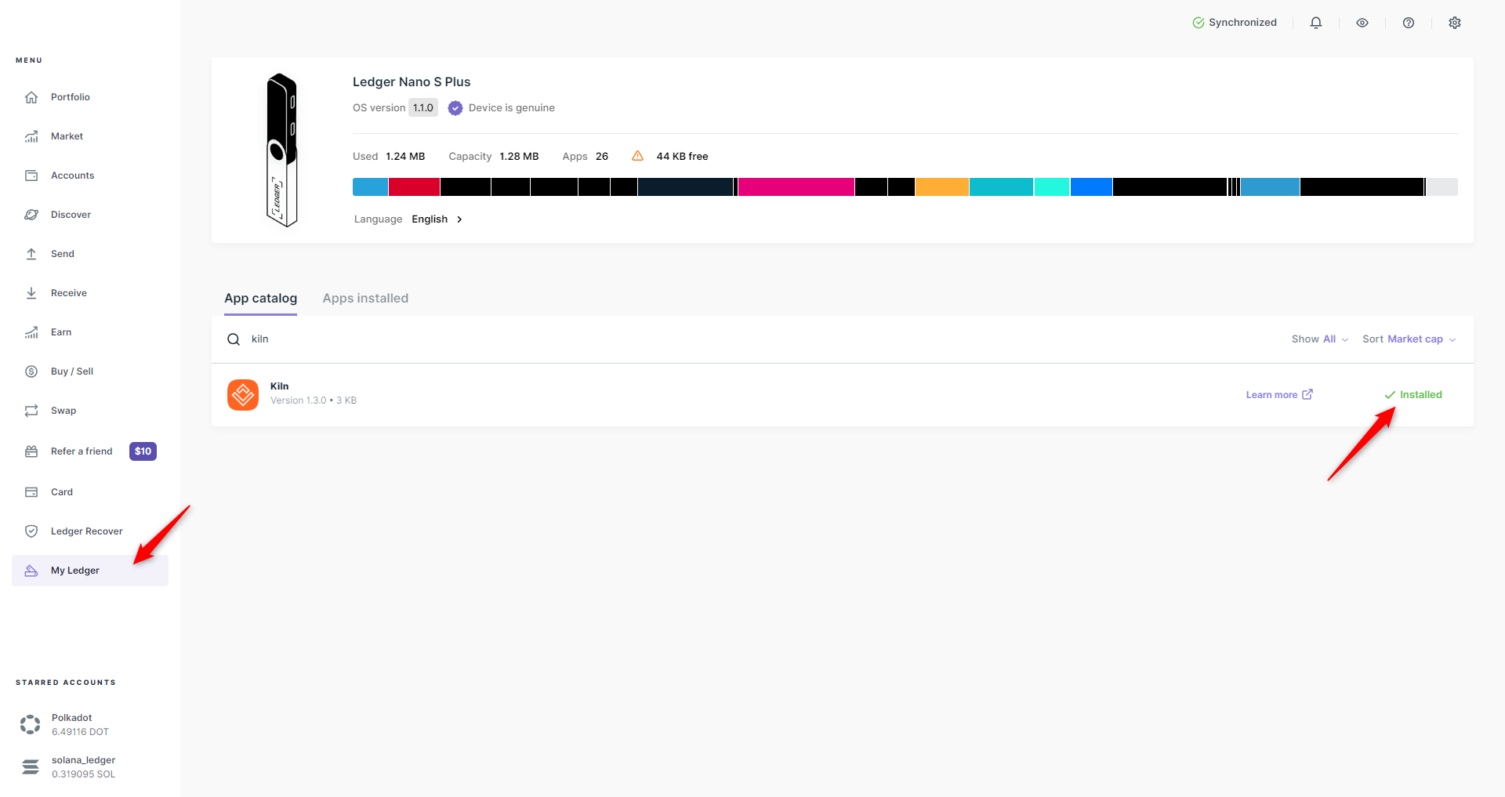The width and height of the screenshot is (1505, 797).
Task: Click the Receive downward arrow icon
Action: [x=31, y=293]
